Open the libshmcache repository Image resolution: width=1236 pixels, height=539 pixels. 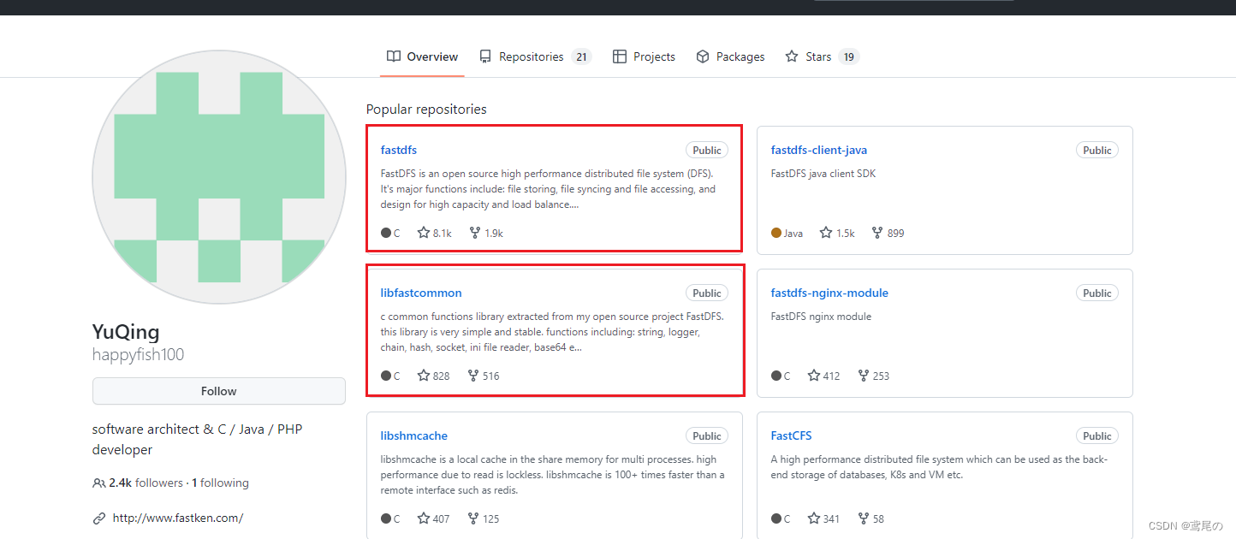pyautogui.click(x=414, y=435)
